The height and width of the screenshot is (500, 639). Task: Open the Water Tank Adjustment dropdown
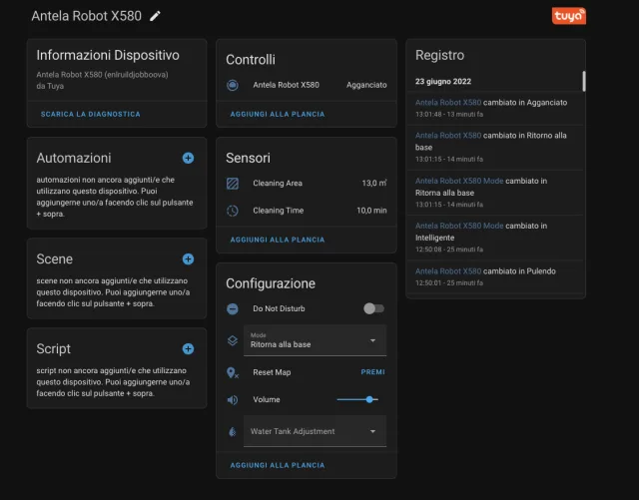coord(315,431)
